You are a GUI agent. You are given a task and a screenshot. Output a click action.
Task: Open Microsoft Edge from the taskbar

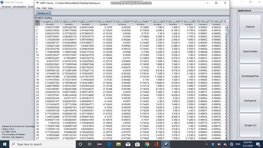(109, 144)
